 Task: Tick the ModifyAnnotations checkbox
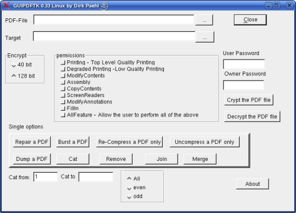[63, 102]
